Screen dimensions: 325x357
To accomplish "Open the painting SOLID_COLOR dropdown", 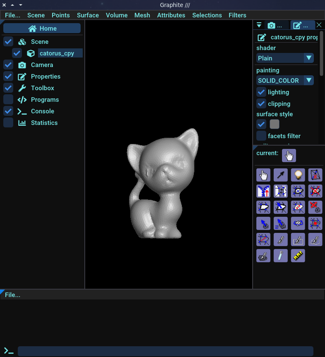I will (285, 80).
